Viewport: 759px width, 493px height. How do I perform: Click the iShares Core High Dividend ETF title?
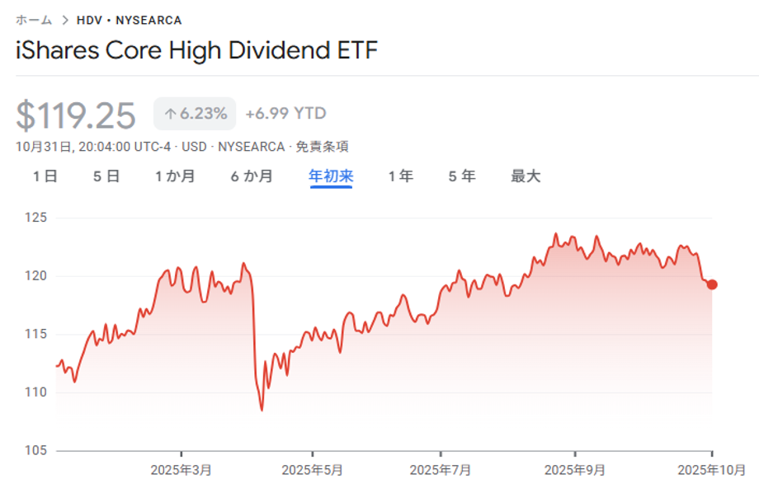tap(196, 50)
